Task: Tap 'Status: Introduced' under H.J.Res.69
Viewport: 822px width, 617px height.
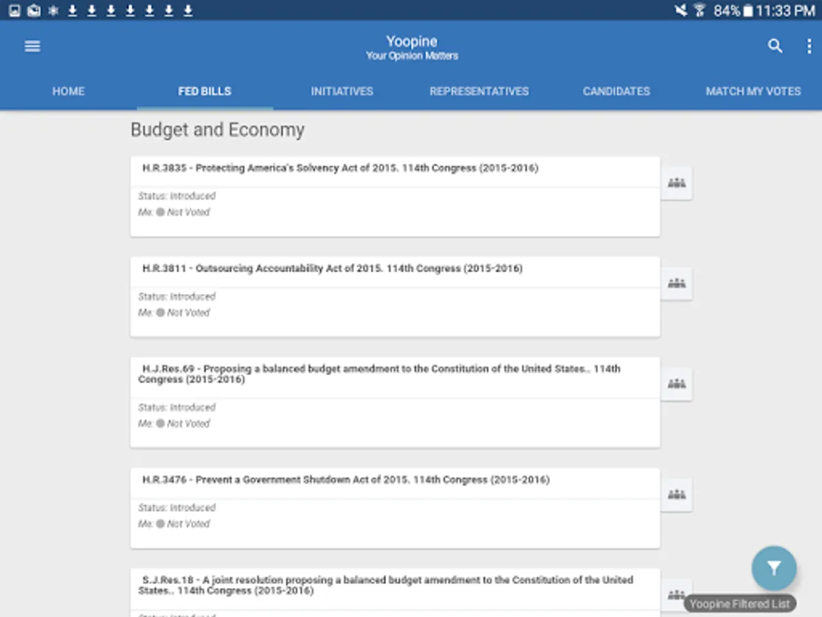Action: tap(177, 407)
